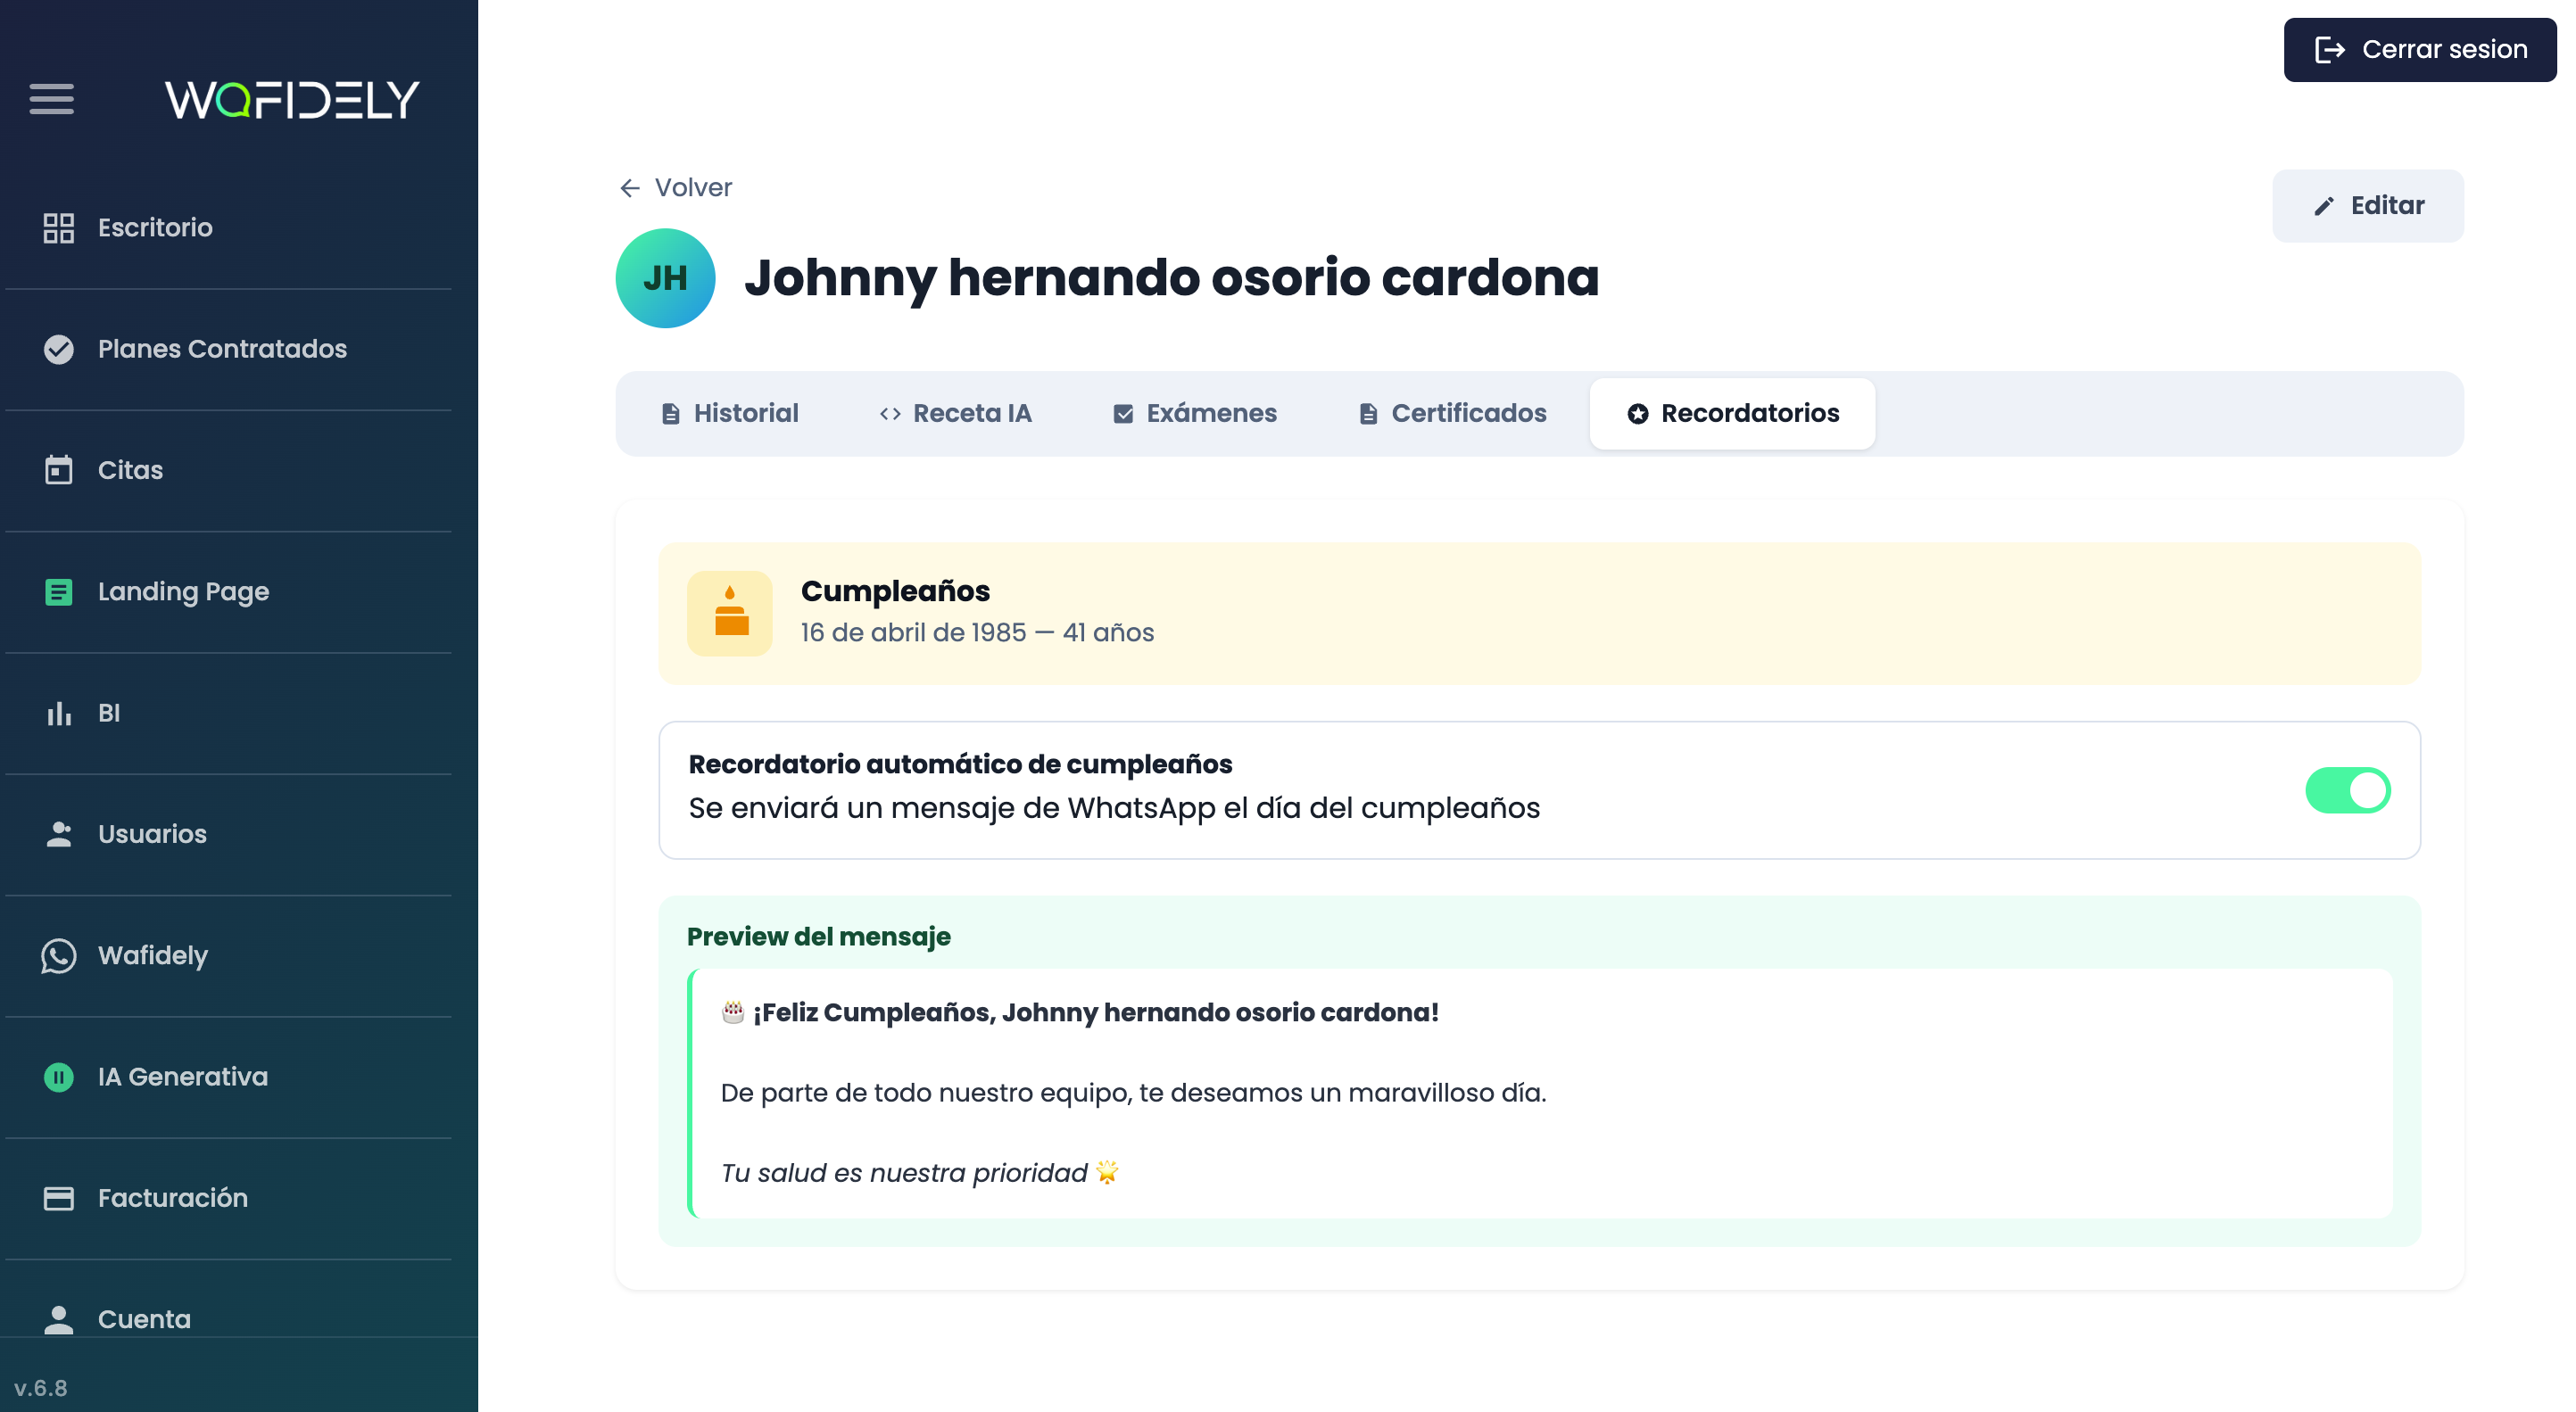The height and width of the screenshot is (1412, 2576).
Task: Click the date '16 de abril de 1985 — 41 años'
Action: click(977, 633)
